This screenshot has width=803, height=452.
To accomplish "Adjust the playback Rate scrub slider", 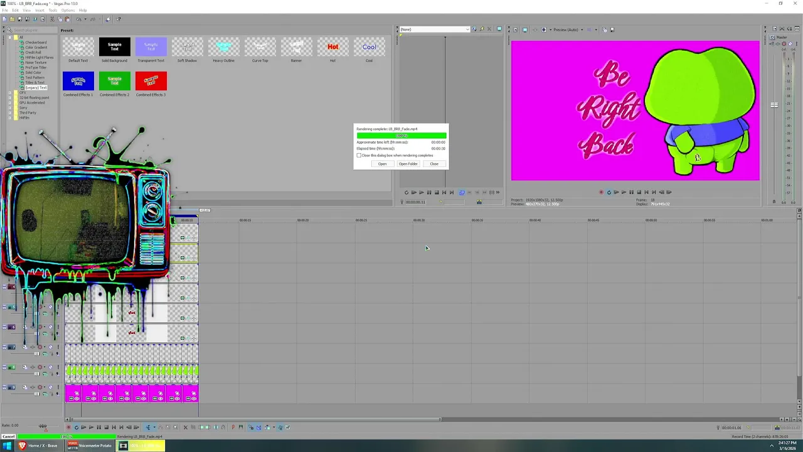I will click(43, 426).
